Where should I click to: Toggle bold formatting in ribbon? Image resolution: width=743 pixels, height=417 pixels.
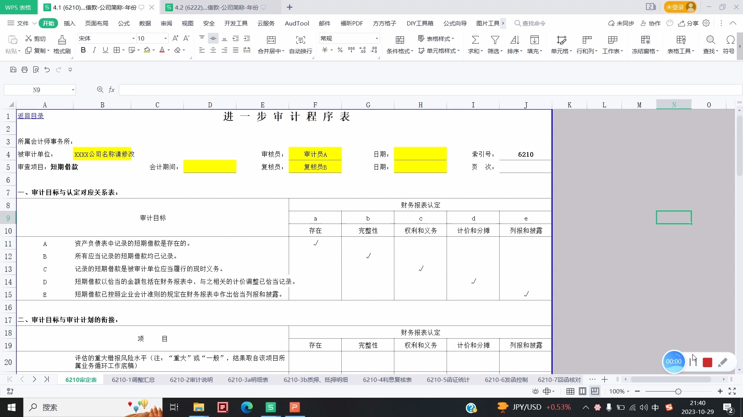(83, 50)
